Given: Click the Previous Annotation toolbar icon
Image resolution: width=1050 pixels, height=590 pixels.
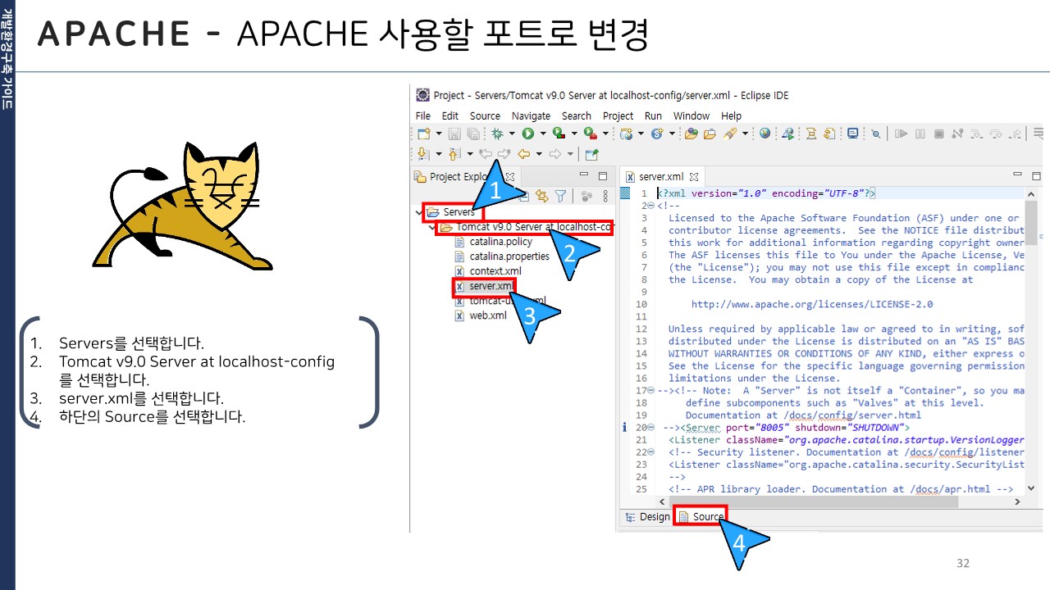Looking at the screenshot, I should 454,154.
